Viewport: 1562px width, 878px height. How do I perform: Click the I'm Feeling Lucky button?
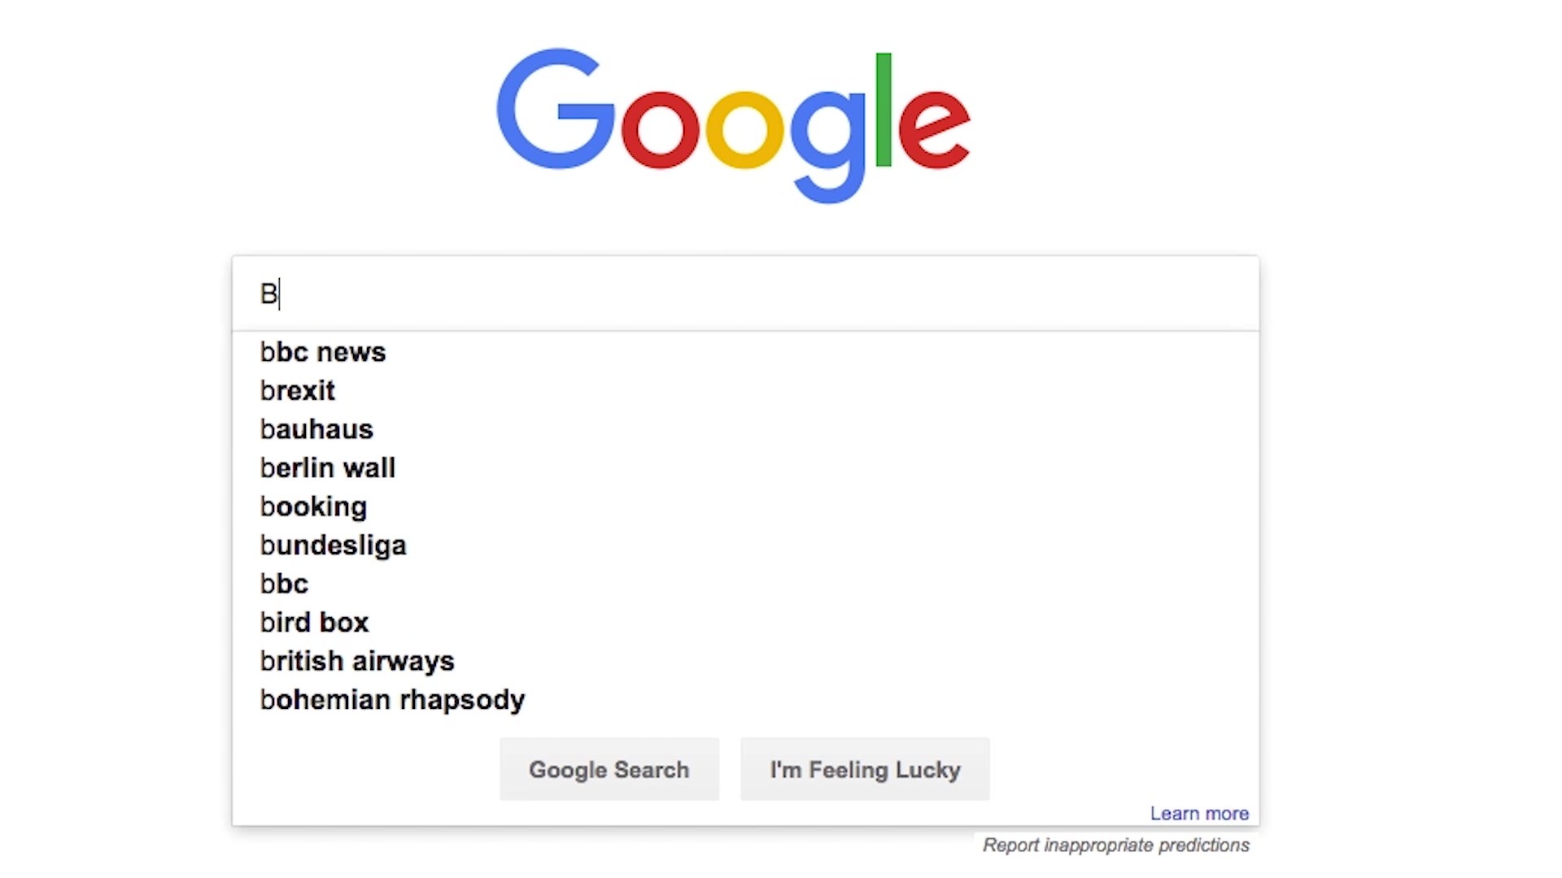coord(866,770)
